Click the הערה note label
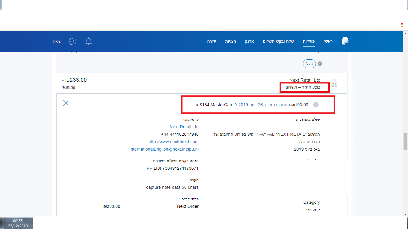This screenshot has width=408, height=229. (194, 180)
